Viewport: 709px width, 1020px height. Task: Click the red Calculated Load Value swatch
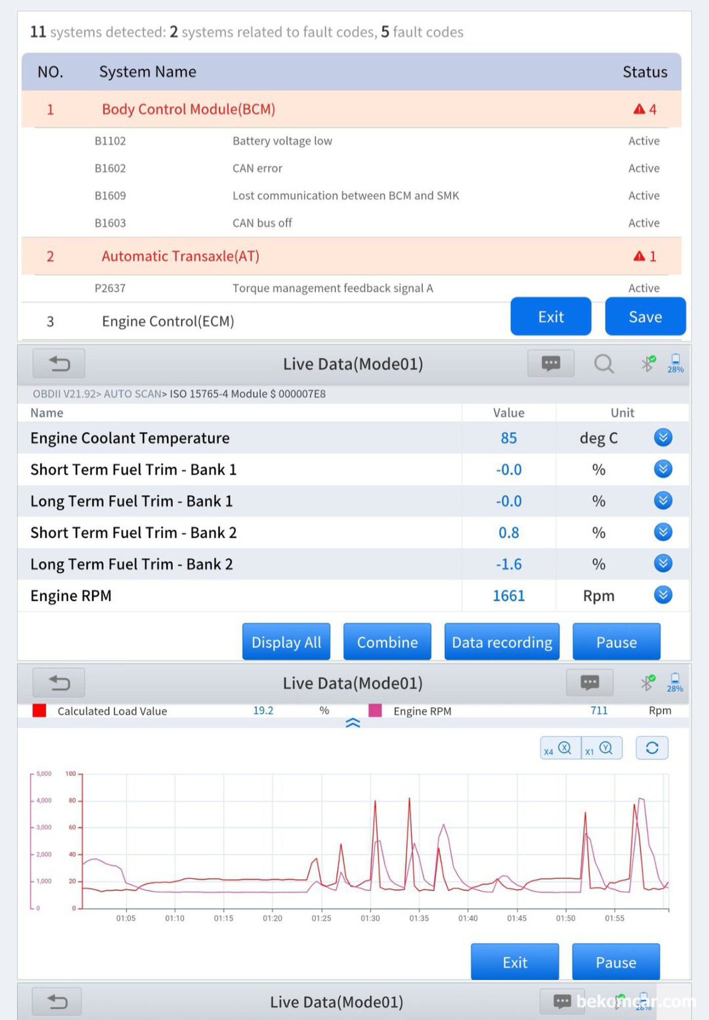39,710
